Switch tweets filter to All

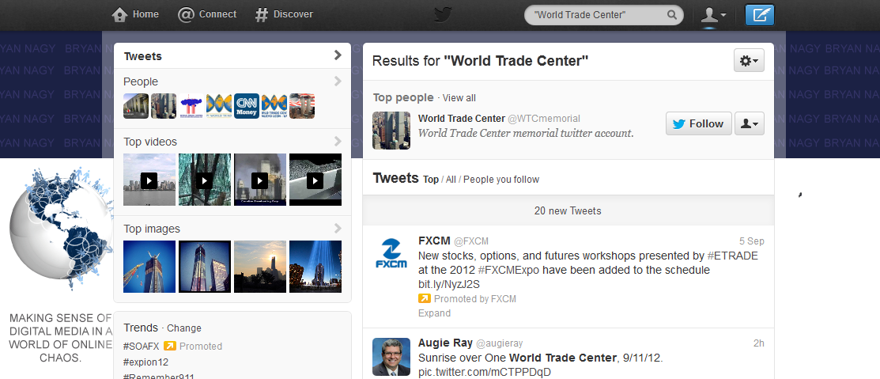click(x=451, y=180)
